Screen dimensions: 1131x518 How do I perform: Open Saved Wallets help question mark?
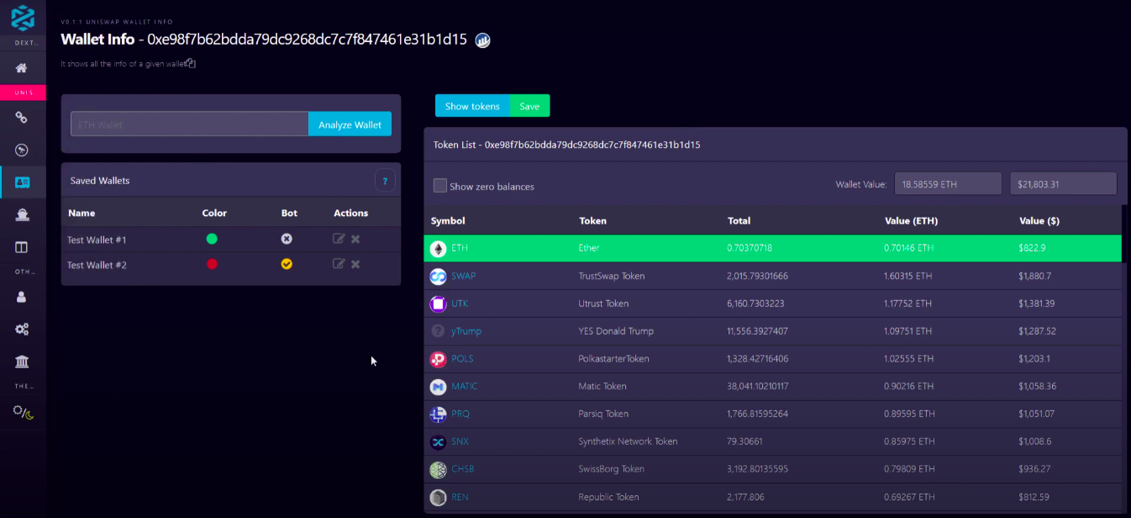click(385, 181)
